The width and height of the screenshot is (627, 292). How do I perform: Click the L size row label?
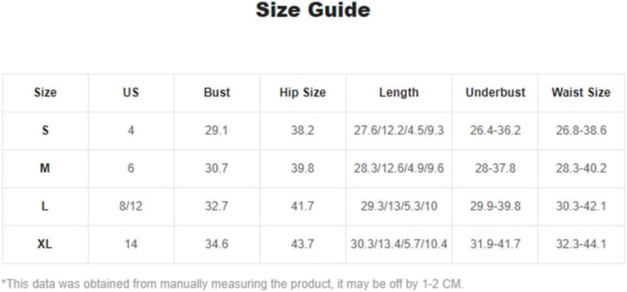coord(46,206)
